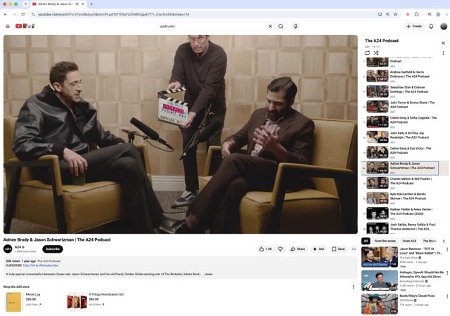
Task: Play Celine Song & Eva Victor episode
Action: tap(401, 152)
